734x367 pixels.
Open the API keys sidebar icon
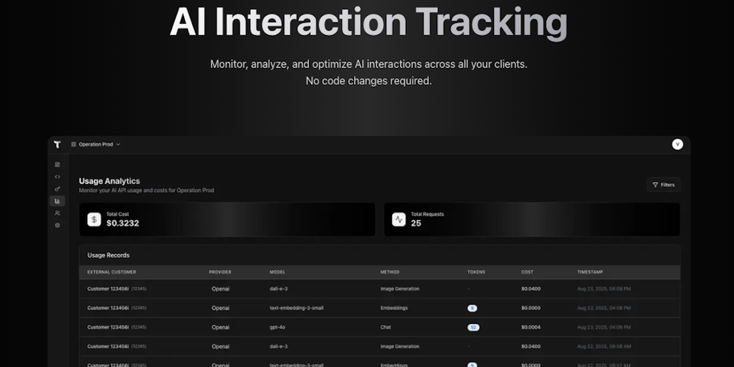(x=57, y=189)
